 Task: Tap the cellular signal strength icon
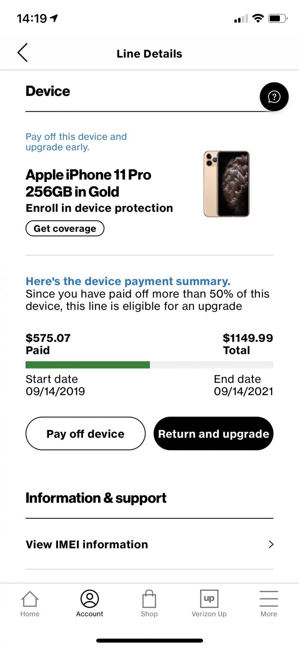click(241, 19)
